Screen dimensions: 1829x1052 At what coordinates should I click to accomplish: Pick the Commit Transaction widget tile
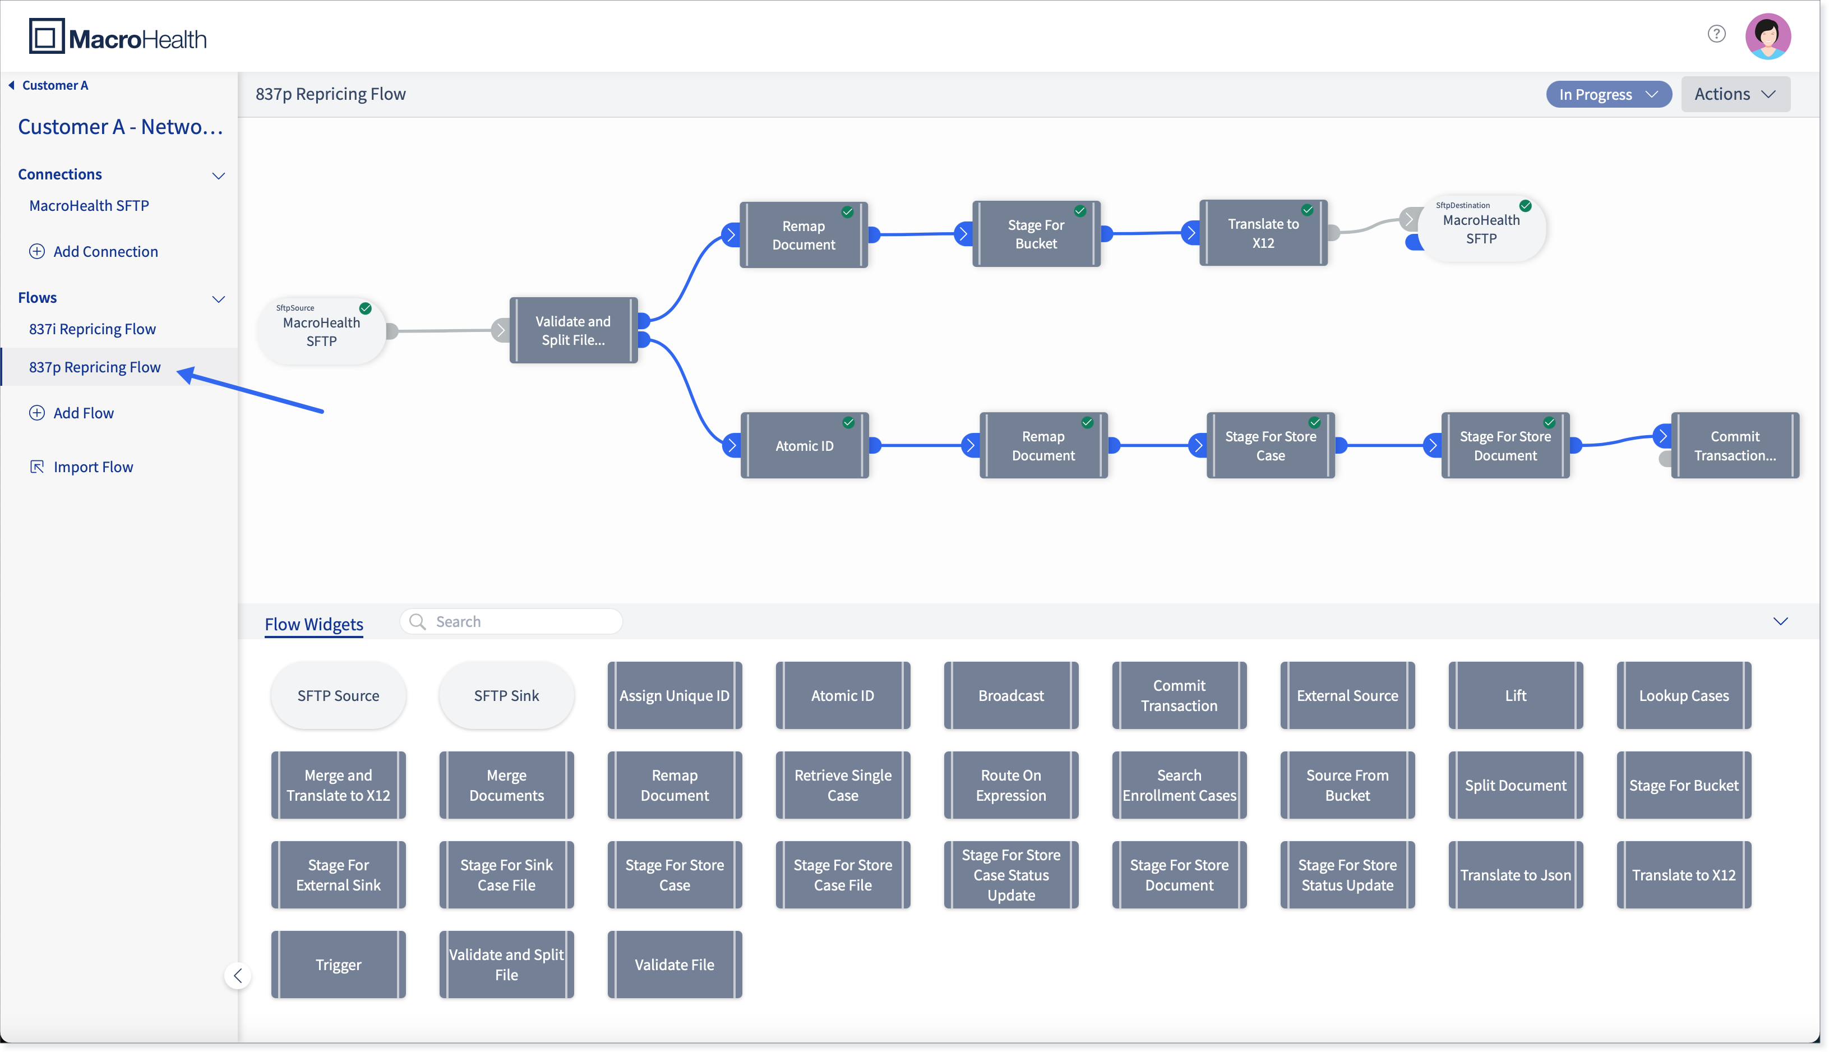(1179, 695)
